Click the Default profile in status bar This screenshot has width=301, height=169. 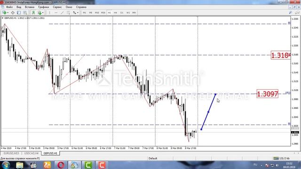click(x=153, y=159)
